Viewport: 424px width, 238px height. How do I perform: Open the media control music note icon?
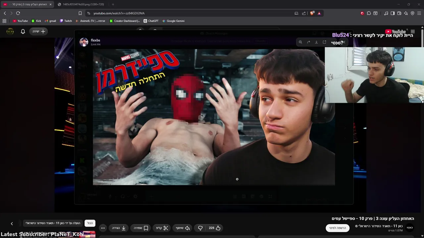pos(386,13)
